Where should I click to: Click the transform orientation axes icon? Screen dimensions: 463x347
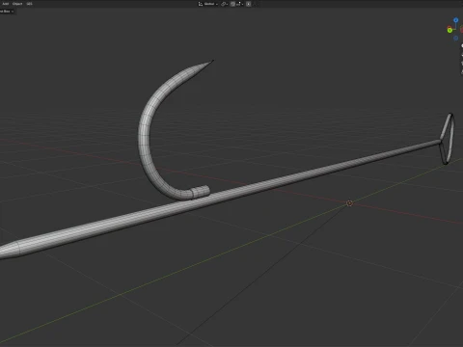[201, 4]
